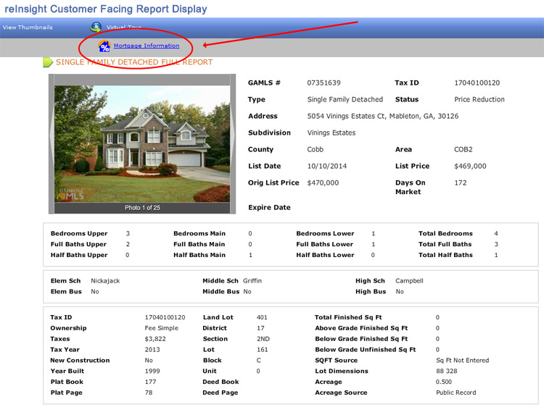Image resolution: width=544 pixels, height=407 pixels.
Task: Click the green report tag icon
Action: 48,62
